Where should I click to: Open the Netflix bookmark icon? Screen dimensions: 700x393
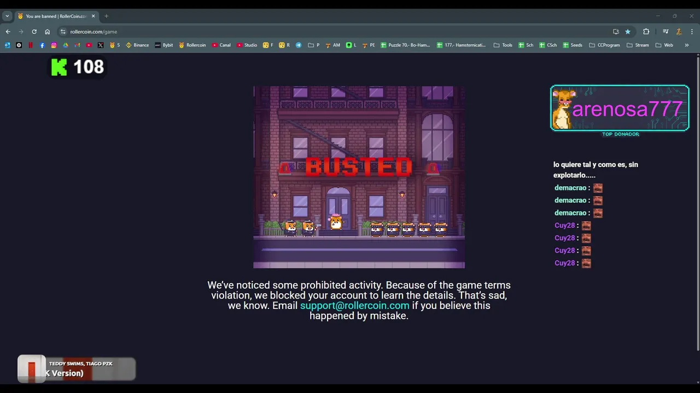click(31, 45)
